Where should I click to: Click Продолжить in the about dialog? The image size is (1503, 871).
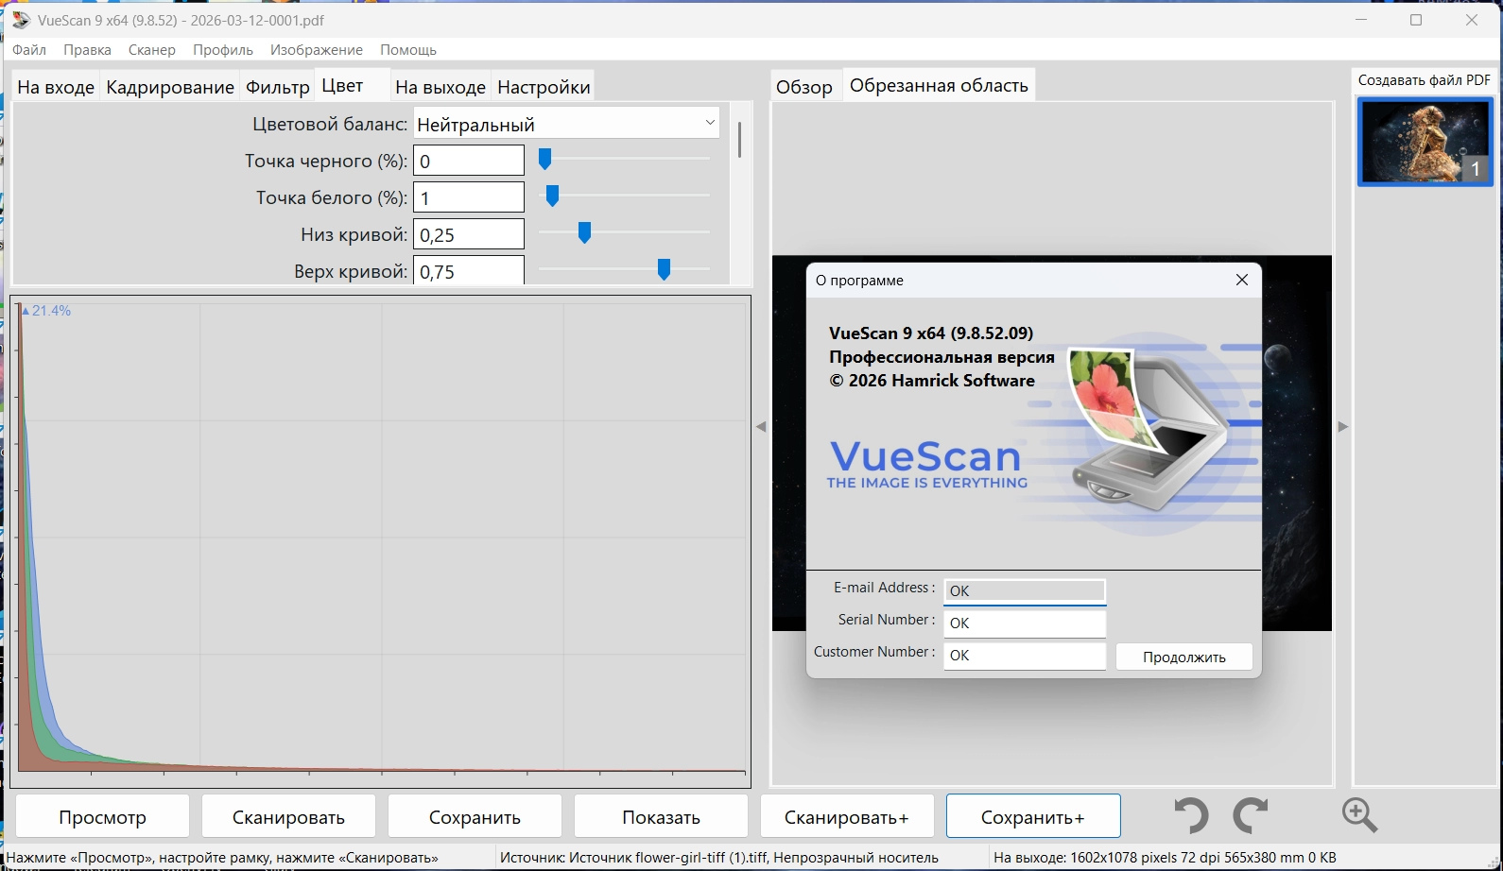[1184, 657]
